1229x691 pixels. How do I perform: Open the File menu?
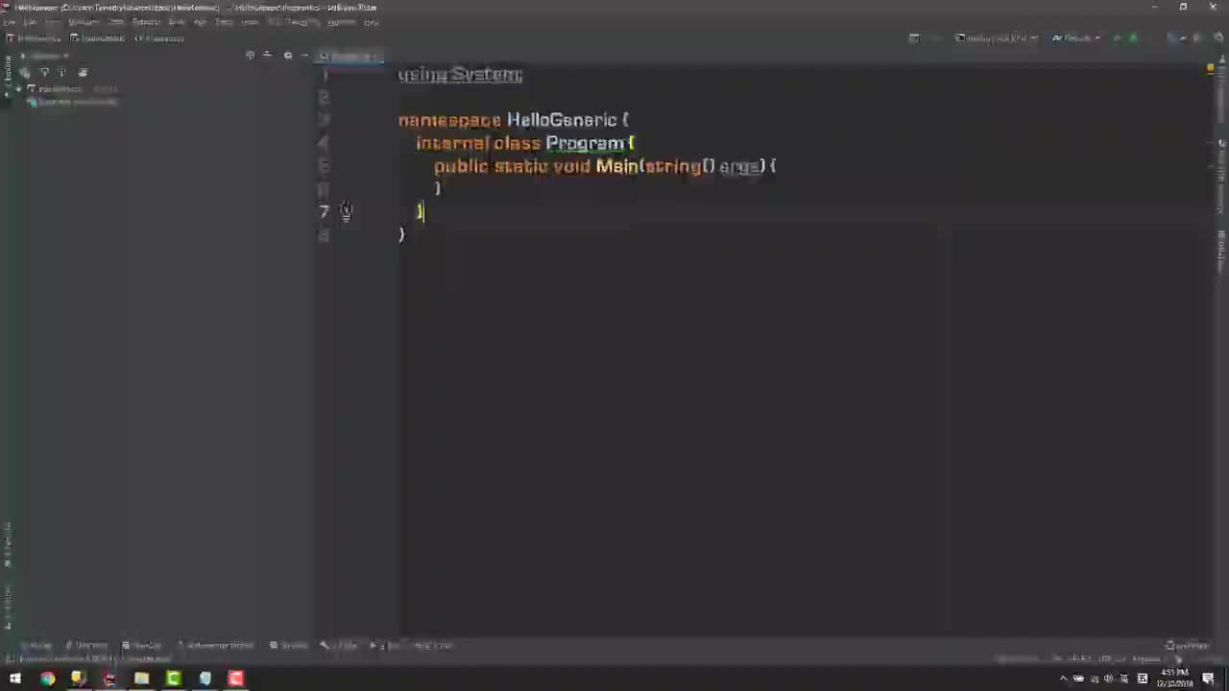tap(10, 22)
